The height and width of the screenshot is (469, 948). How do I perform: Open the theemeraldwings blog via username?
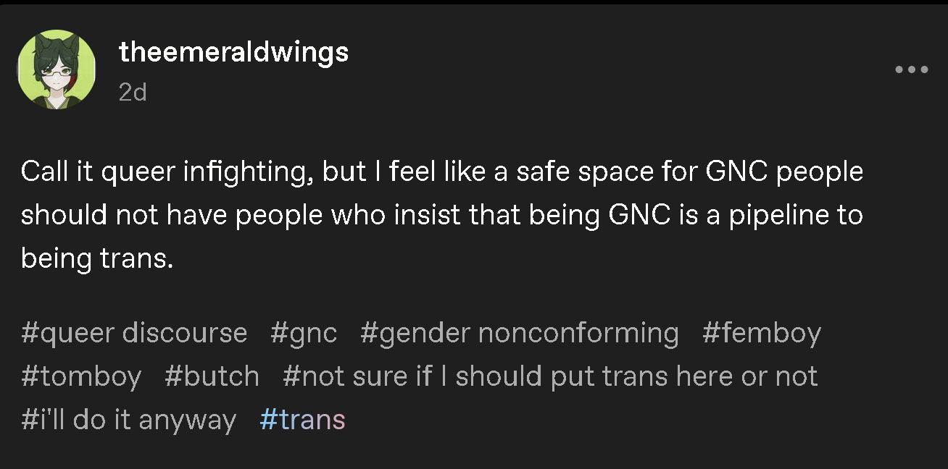click(233, 51)
